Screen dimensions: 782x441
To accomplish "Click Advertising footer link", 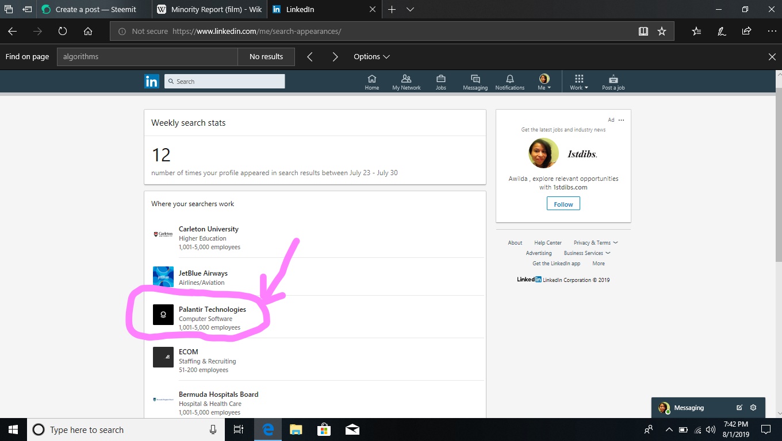I will tap(539, 253).
